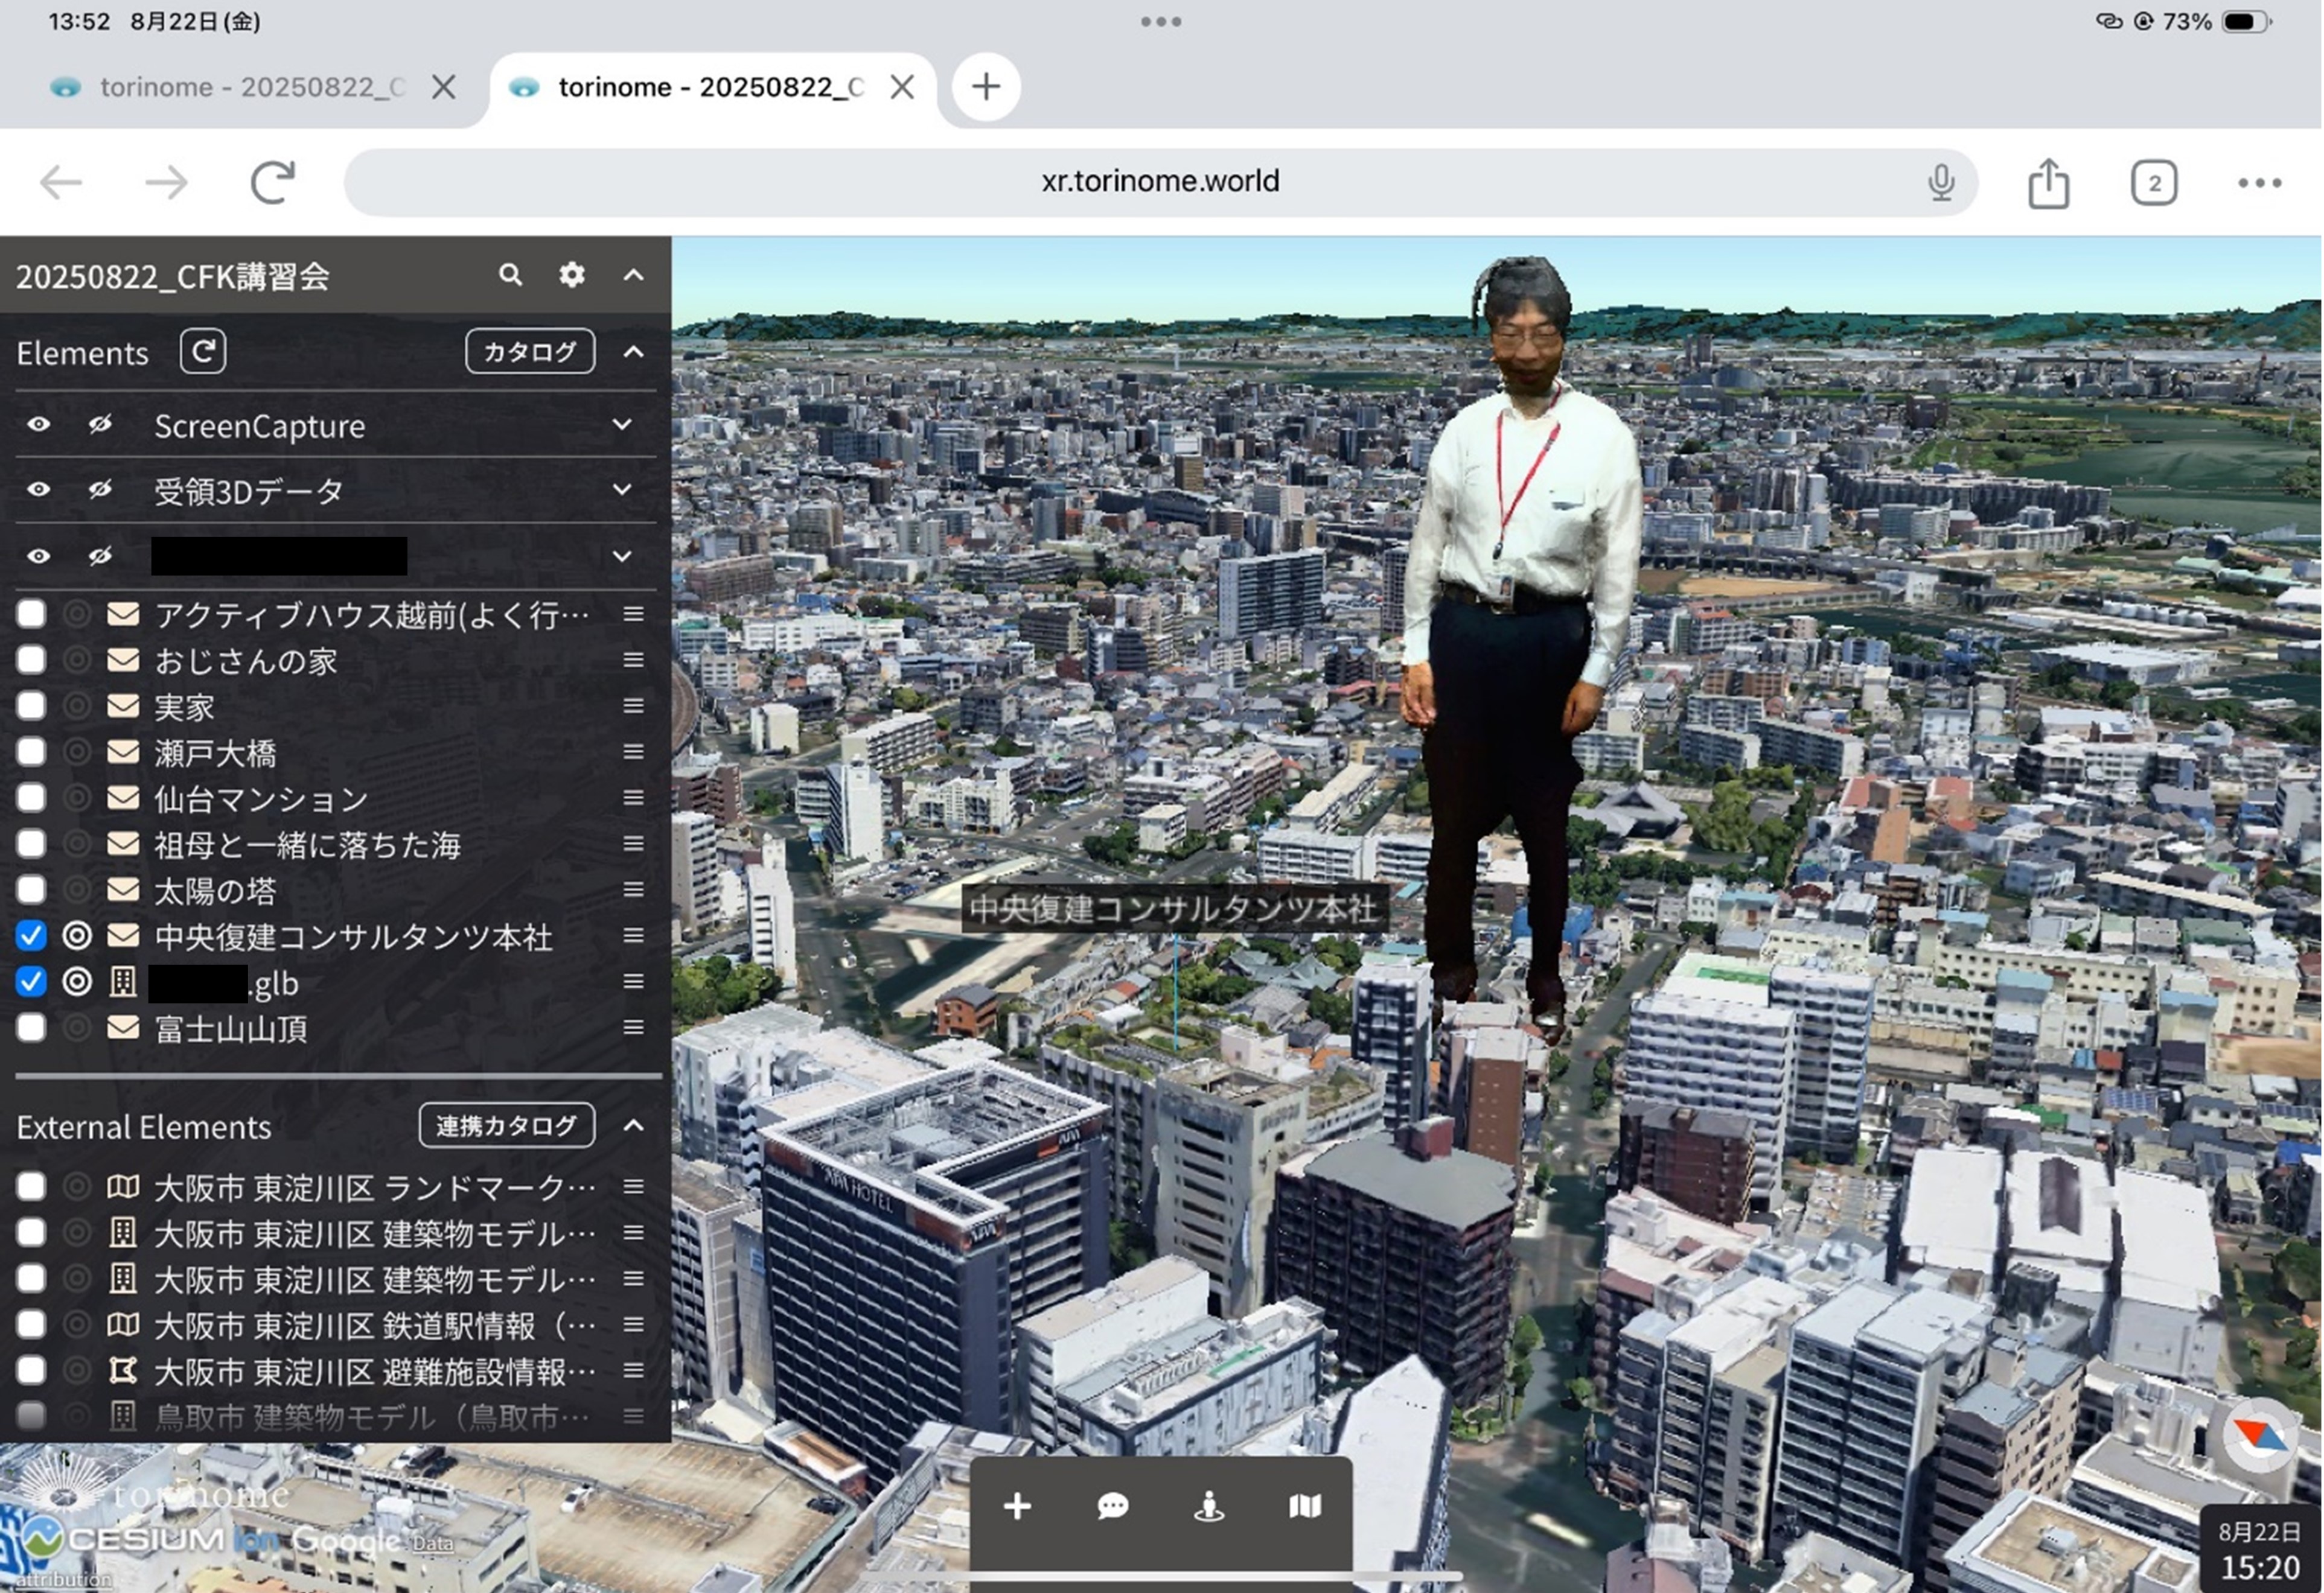The image size is (2324, 1593).
Task: Uncheck the .glb model checkbox
Action: 31,981
